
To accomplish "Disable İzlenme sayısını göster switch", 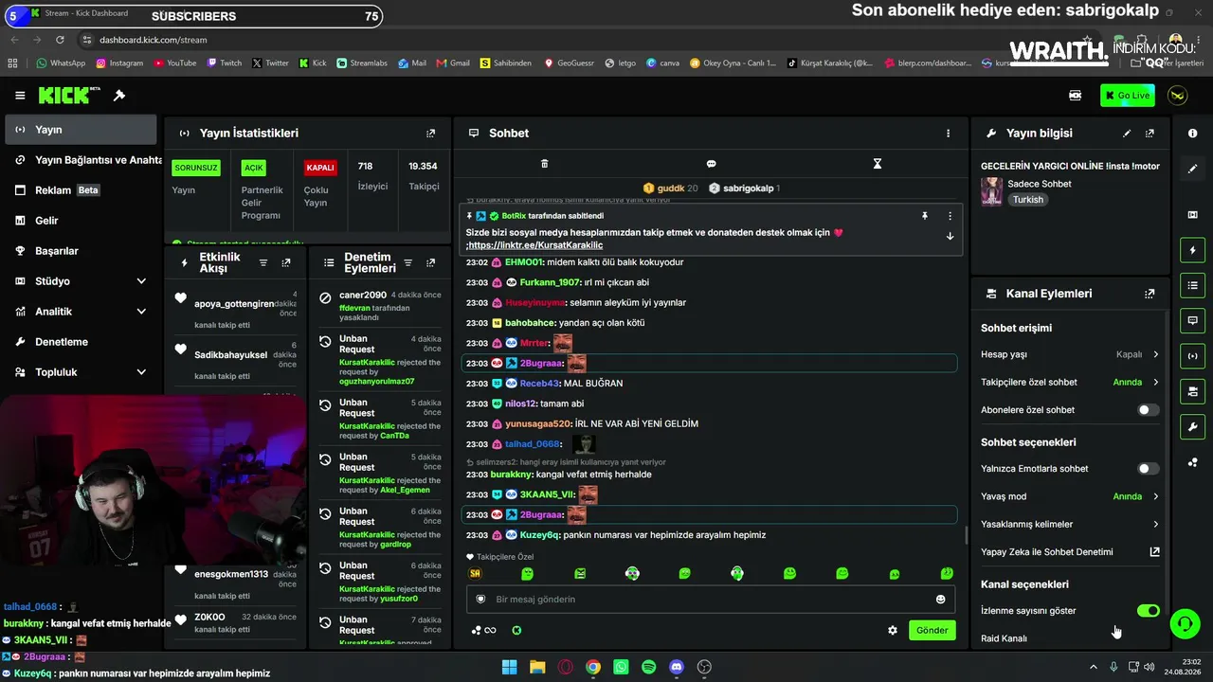I will [x=1148, y=611].
